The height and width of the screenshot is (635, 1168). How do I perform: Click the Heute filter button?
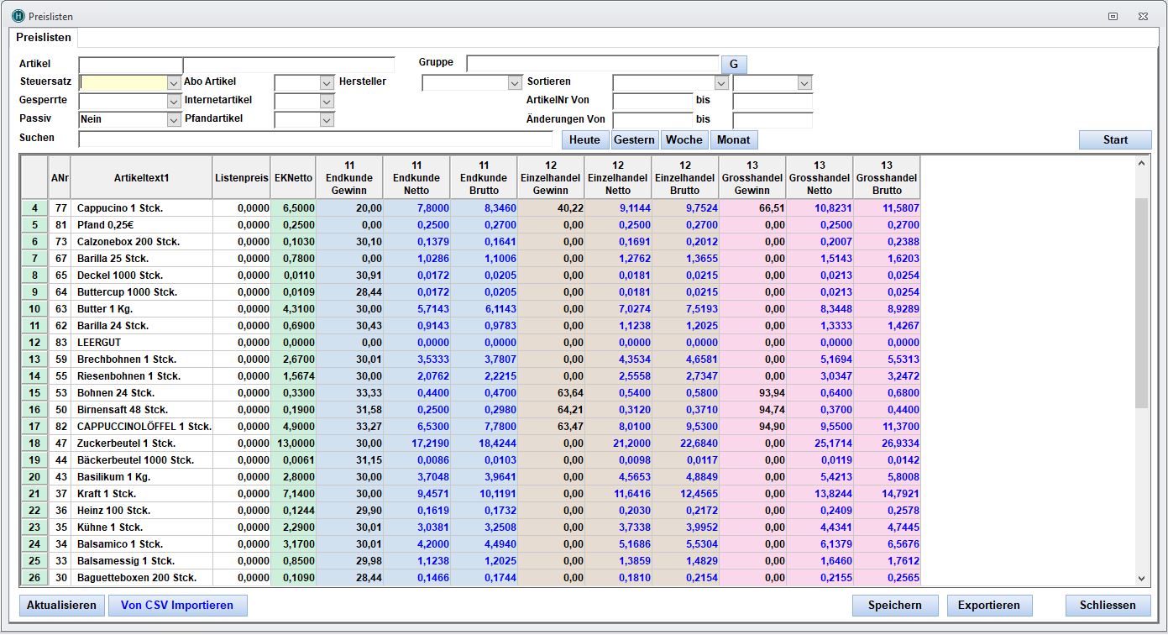584,139
